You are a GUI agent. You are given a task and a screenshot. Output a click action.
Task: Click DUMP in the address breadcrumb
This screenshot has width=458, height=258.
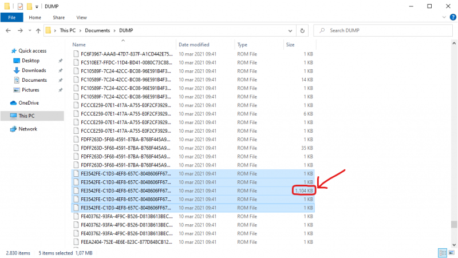tap(126, 30)
